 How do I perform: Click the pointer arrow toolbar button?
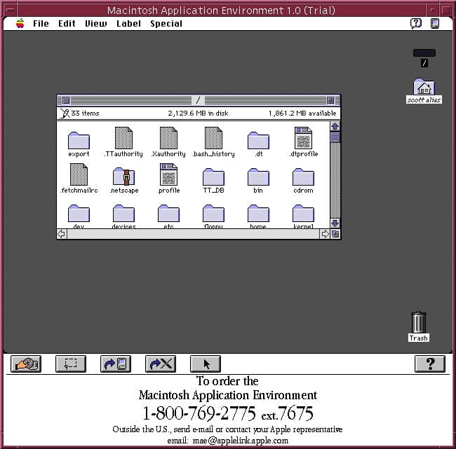coord(206,364)
